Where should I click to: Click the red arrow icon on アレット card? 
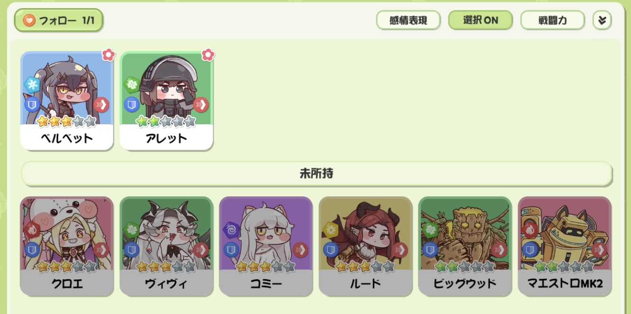(x=201, y=104)
